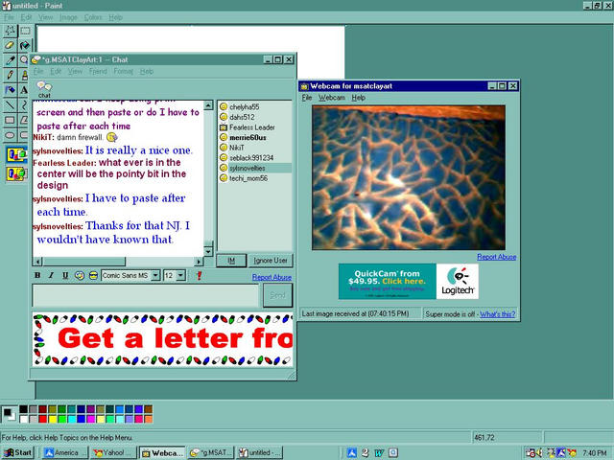Click the Ignore User button

pyautogui.click(x=271, y=261)
